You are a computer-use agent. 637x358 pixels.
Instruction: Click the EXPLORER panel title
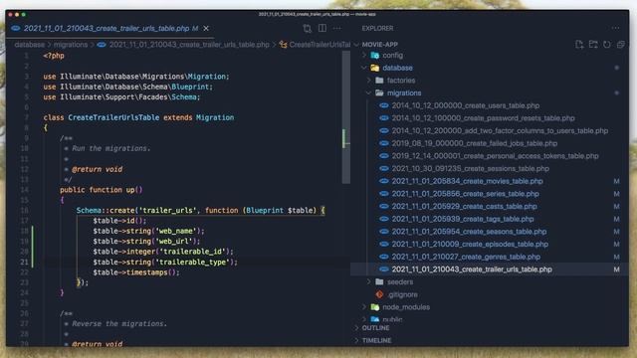pyautogui.click(x=377, y=28)
